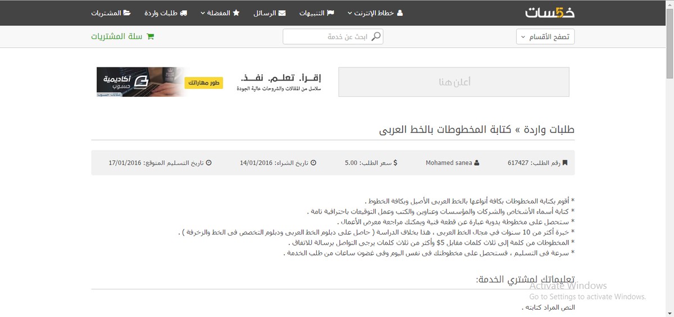Expand the تصفح الأقسام categories dropdown
This screenshot has width=674, height=317.
coord(545,37)
